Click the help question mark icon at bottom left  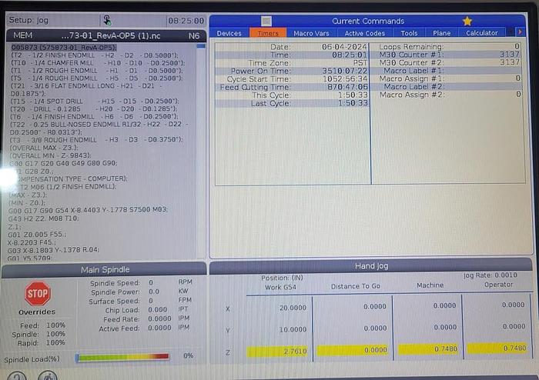(x=18, y=375)
